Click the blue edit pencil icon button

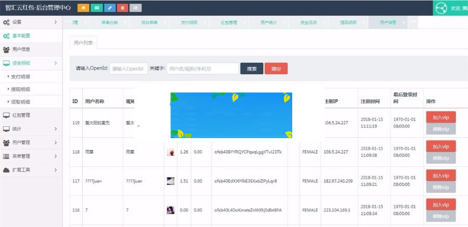[x=109, y=8]
